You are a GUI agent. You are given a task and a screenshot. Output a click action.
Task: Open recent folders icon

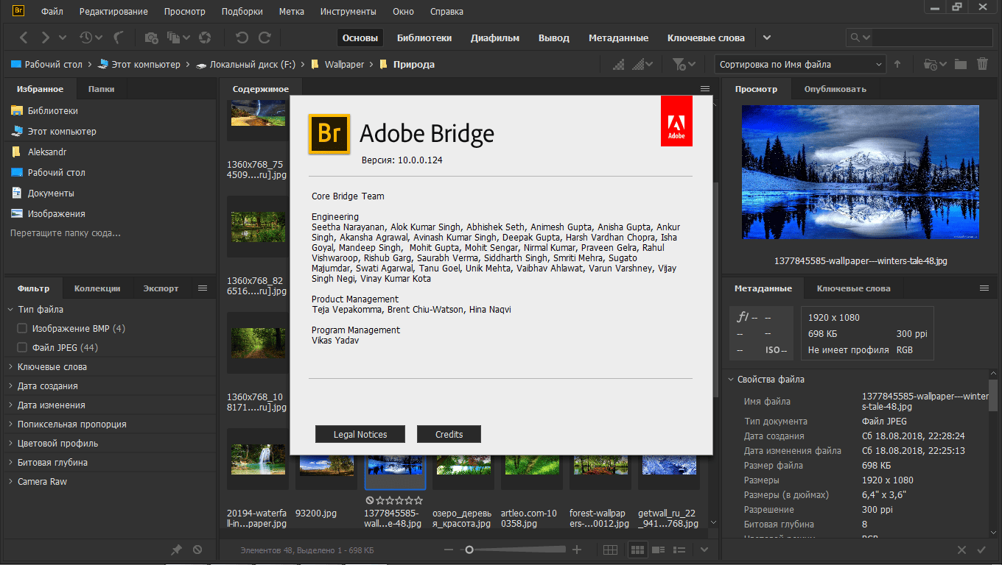[x=931, y=65]
